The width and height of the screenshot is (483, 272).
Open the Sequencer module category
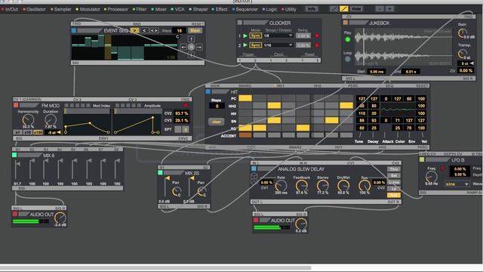click(x=245, y=9)
